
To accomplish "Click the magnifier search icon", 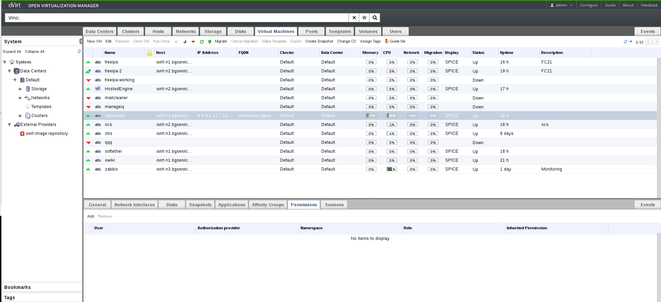I will click(x=375, y=18).
